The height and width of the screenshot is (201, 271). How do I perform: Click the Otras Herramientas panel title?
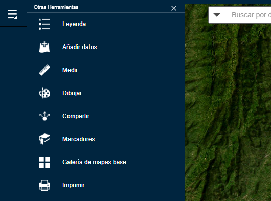[56, 7]
